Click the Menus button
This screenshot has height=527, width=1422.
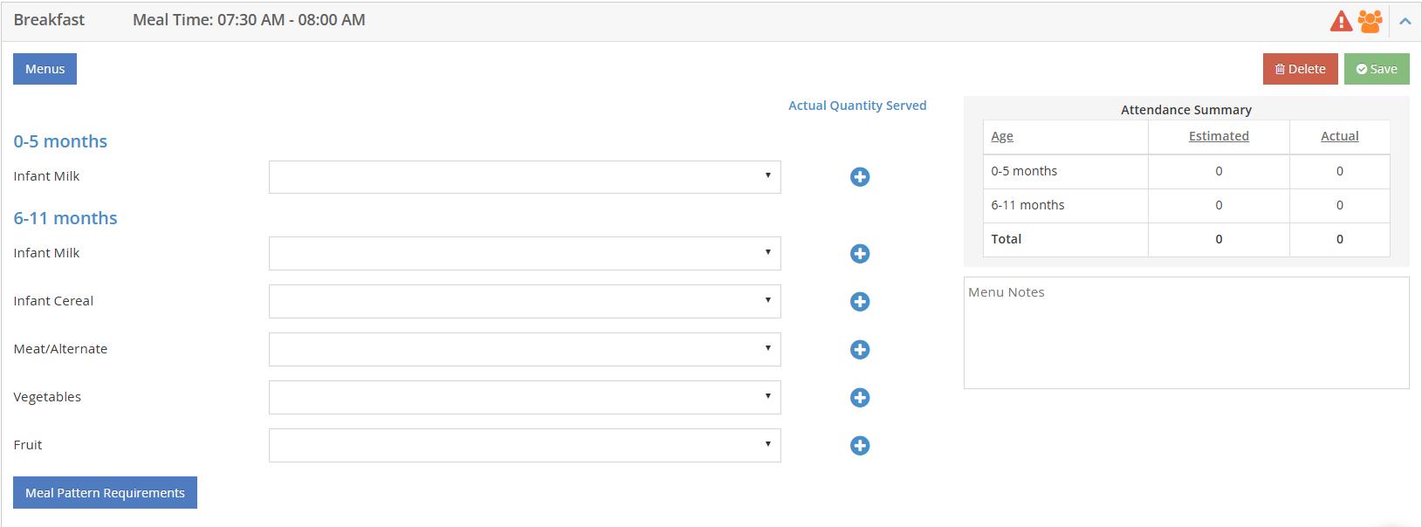click(x=45, y=69)
